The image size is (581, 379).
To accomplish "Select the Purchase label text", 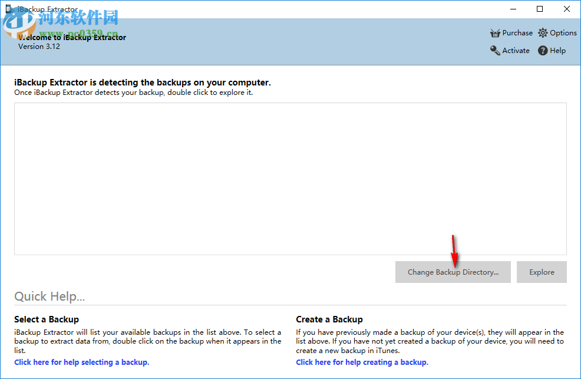I will [517, 32].
